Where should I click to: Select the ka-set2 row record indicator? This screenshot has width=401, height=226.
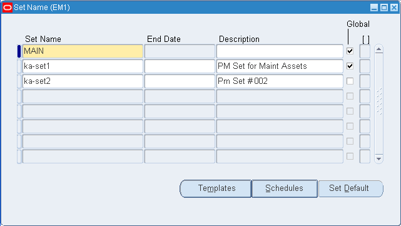[x=19, y=81]
